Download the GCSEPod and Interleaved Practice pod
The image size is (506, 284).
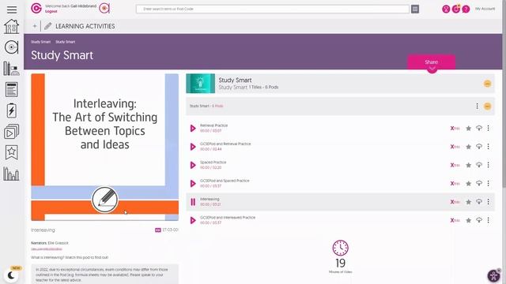pos(479,220)
